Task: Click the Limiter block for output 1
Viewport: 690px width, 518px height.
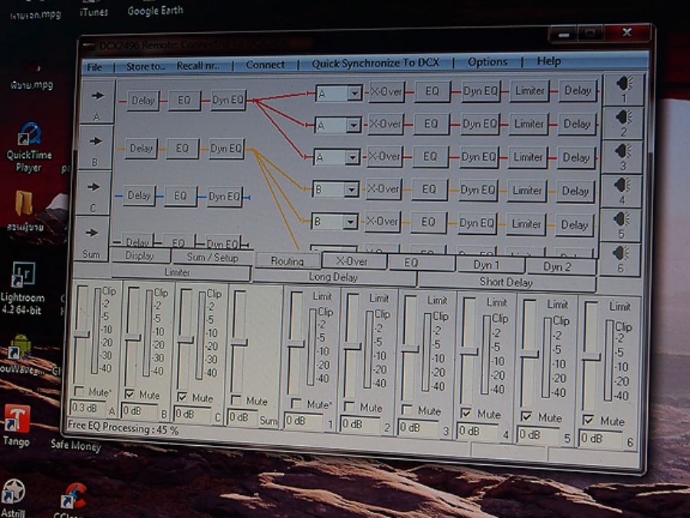Action: tap(530, 91)
